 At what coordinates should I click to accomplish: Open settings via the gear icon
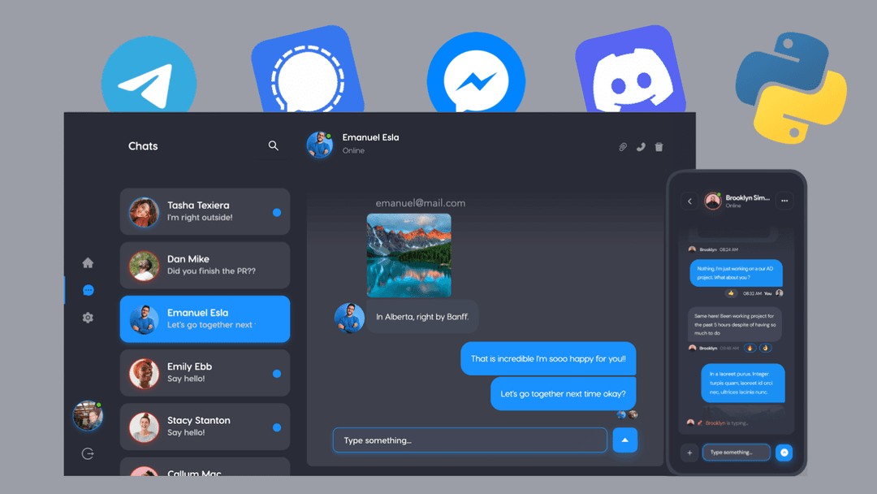(88, 318)
